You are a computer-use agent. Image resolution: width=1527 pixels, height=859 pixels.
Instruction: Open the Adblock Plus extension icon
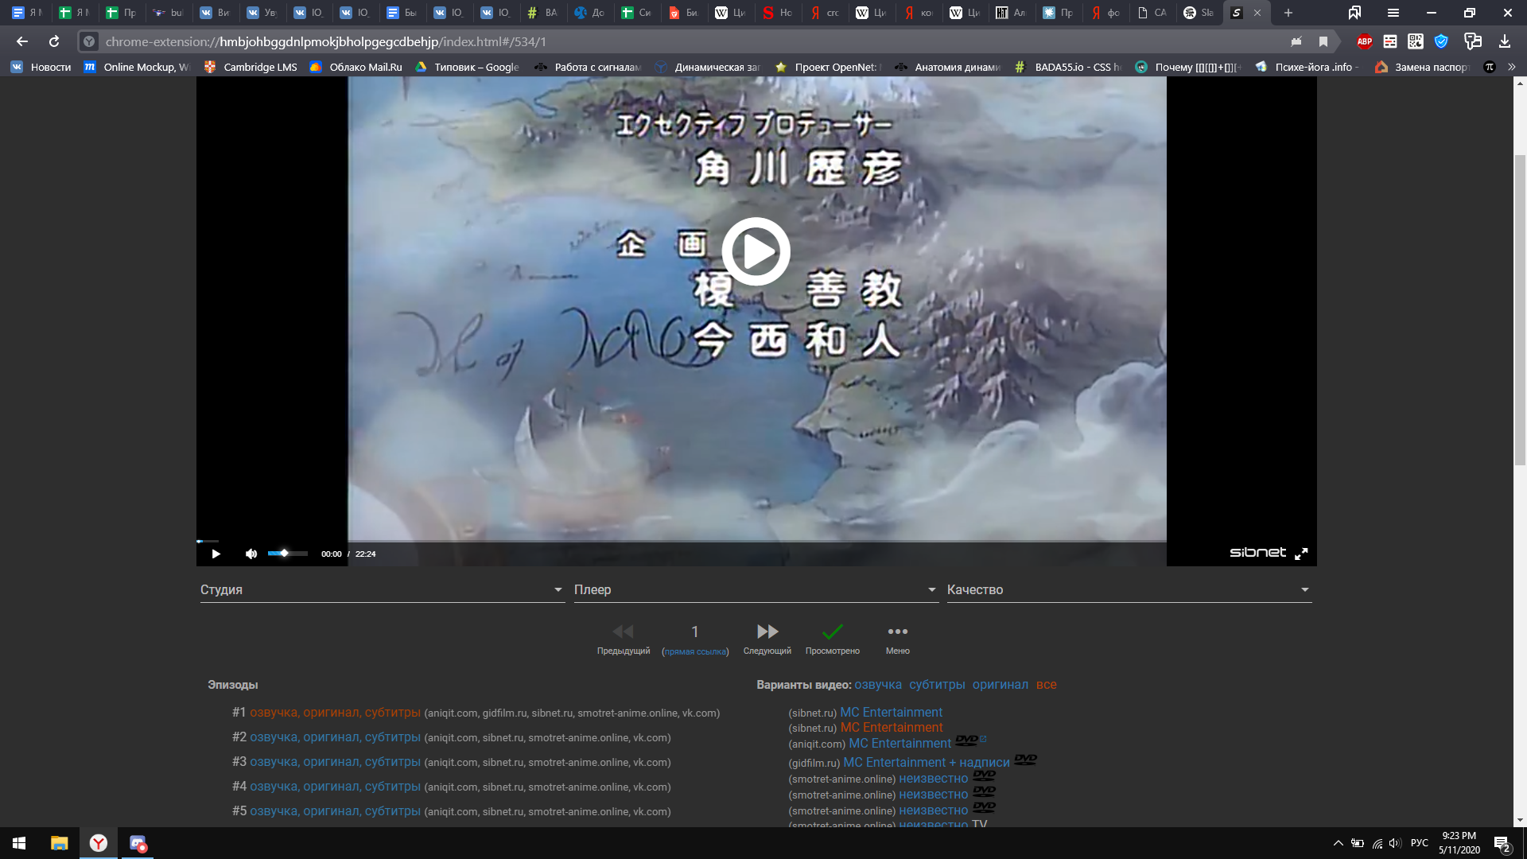tap(1366, 42)
